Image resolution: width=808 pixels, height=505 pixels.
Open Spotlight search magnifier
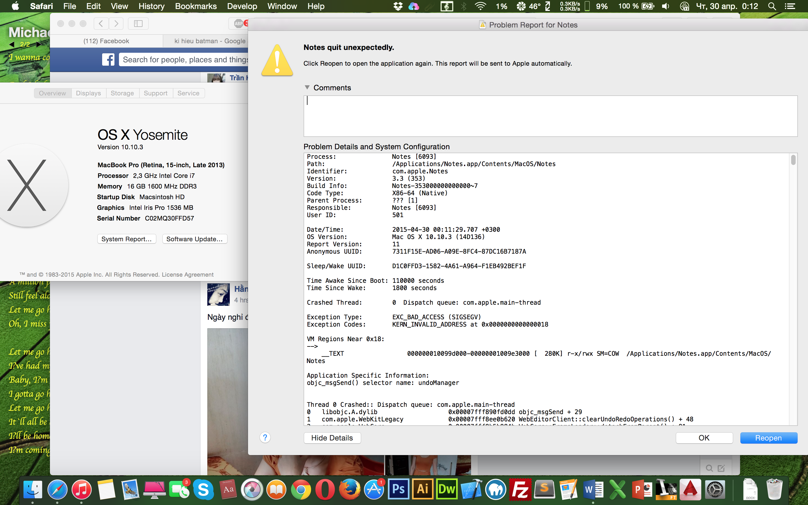(772, 6)
